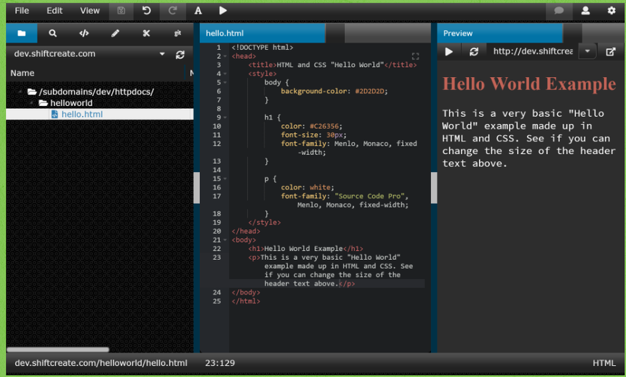626x377 pixels.
Task: Undo the last edit
Action: [146, 11]
